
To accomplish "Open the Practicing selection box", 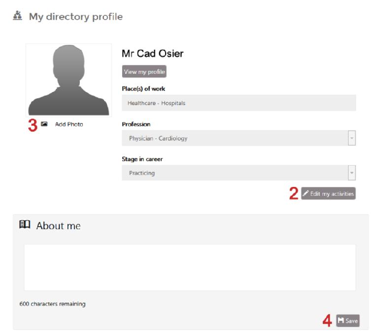I will (x=235, y=173).
